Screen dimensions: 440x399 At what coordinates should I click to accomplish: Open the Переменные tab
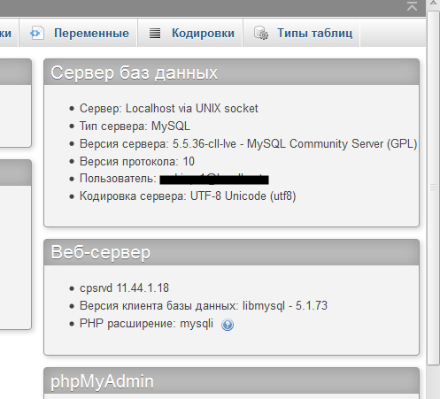click(x=78, y=33)
